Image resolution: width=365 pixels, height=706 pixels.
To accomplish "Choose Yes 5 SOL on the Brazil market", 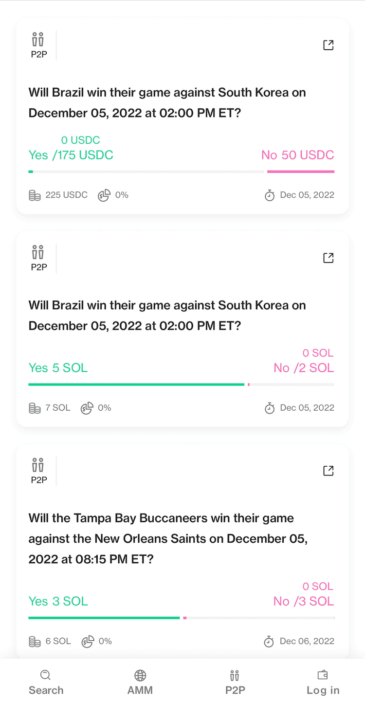I will [x=58, y=368].
